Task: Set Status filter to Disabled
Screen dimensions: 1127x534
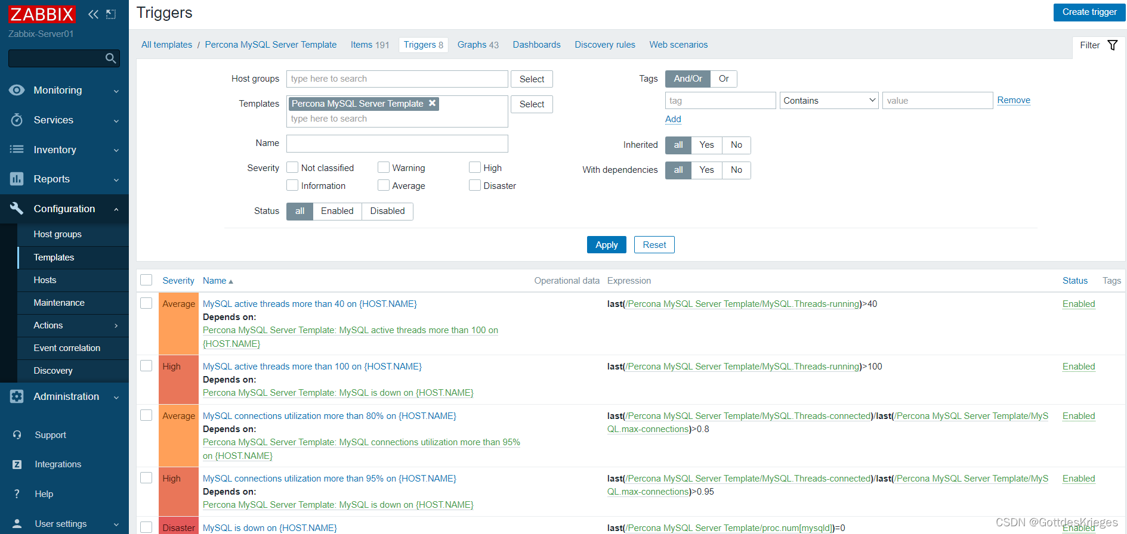Action: [x=387, y=211]
